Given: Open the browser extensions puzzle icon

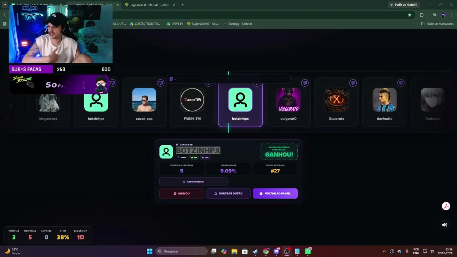Looking at the screenshot, I should pos(422,15).
